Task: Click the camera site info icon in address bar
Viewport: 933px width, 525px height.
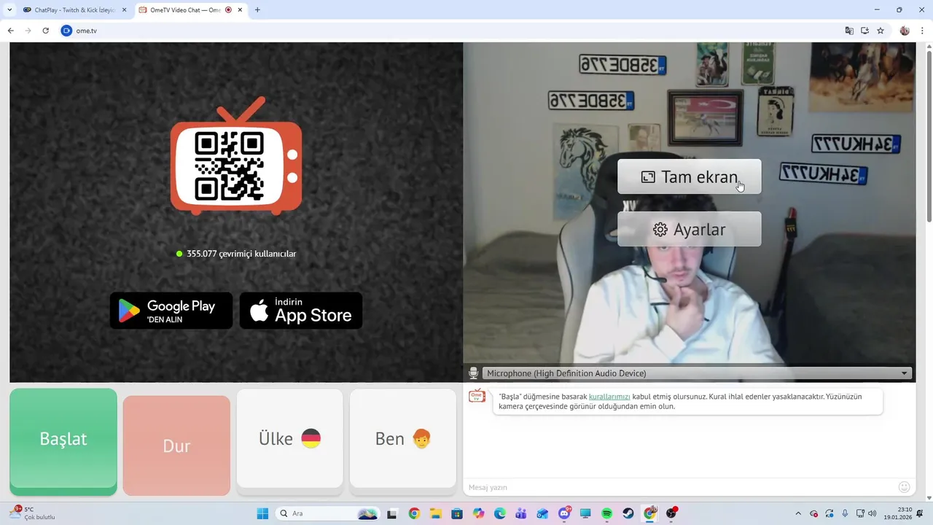Action: tap(67, 31)
